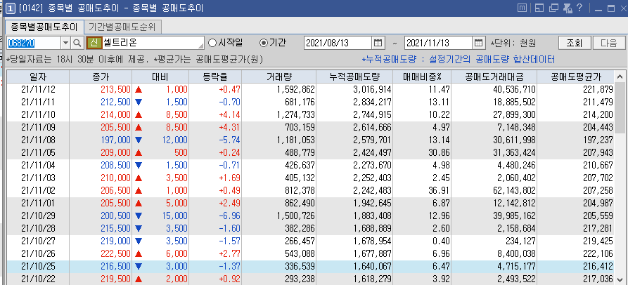This screenshot has width=628, height=285.
Task: Open help with the question mark icon
Action: coord(579,8)
